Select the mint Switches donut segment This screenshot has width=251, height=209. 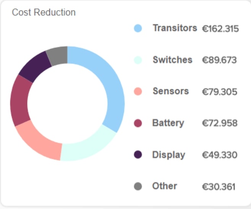[x=90, y=147]
